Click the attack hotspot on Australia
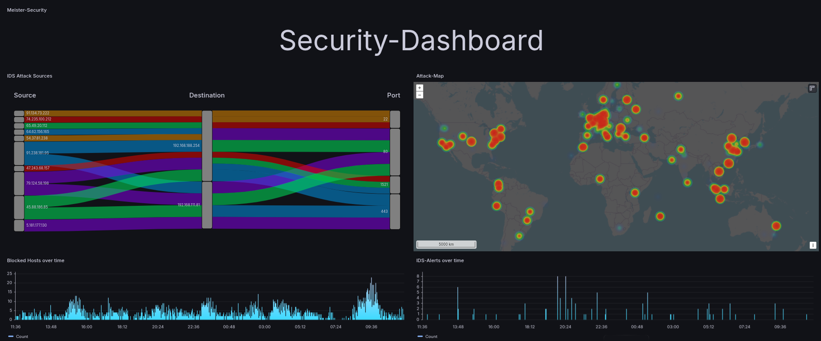This screenshot has height=341, width=821. point(776,226)
